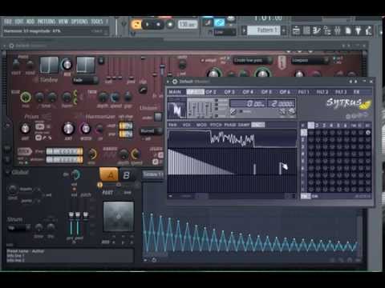Open the EDIT menu
The image size is (385, 288).
[x=19, y=22]
